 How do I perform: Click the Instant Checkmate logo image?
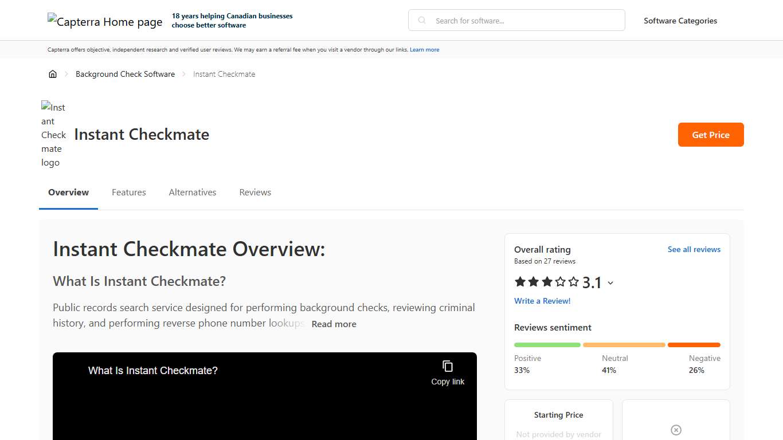53,135
